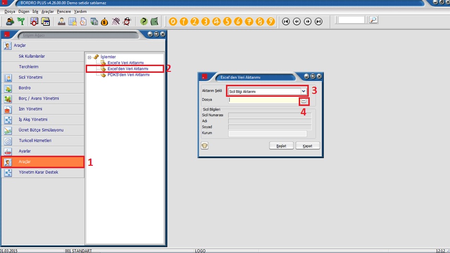The image size is (450, 253).
Task: Click the person at desk toolbar icon
Action: point(61,22)
